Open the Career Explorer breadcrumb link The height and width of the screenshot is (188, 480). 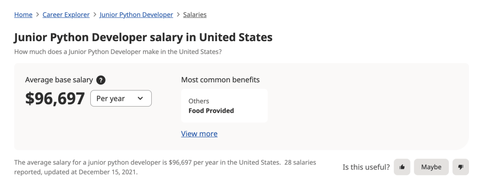click(66, 15)
